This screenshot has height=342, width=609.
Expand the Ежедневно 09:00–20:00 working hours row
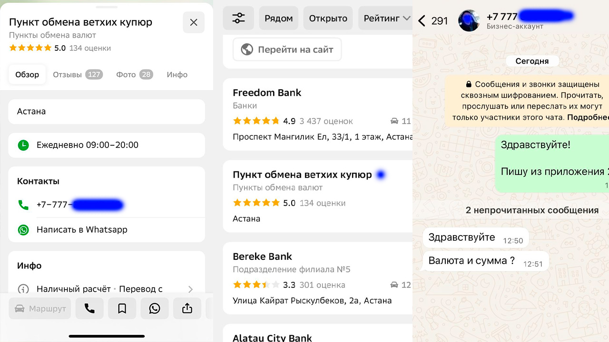(x=107, y=145)
